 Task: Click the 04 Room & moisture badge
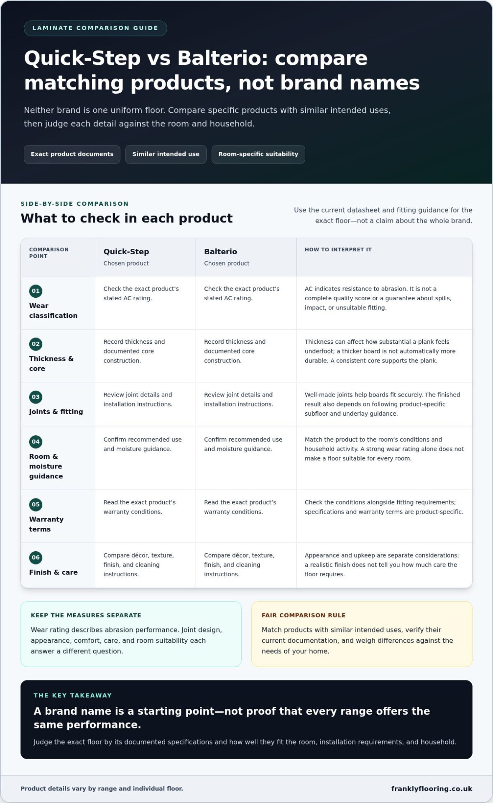36,442
